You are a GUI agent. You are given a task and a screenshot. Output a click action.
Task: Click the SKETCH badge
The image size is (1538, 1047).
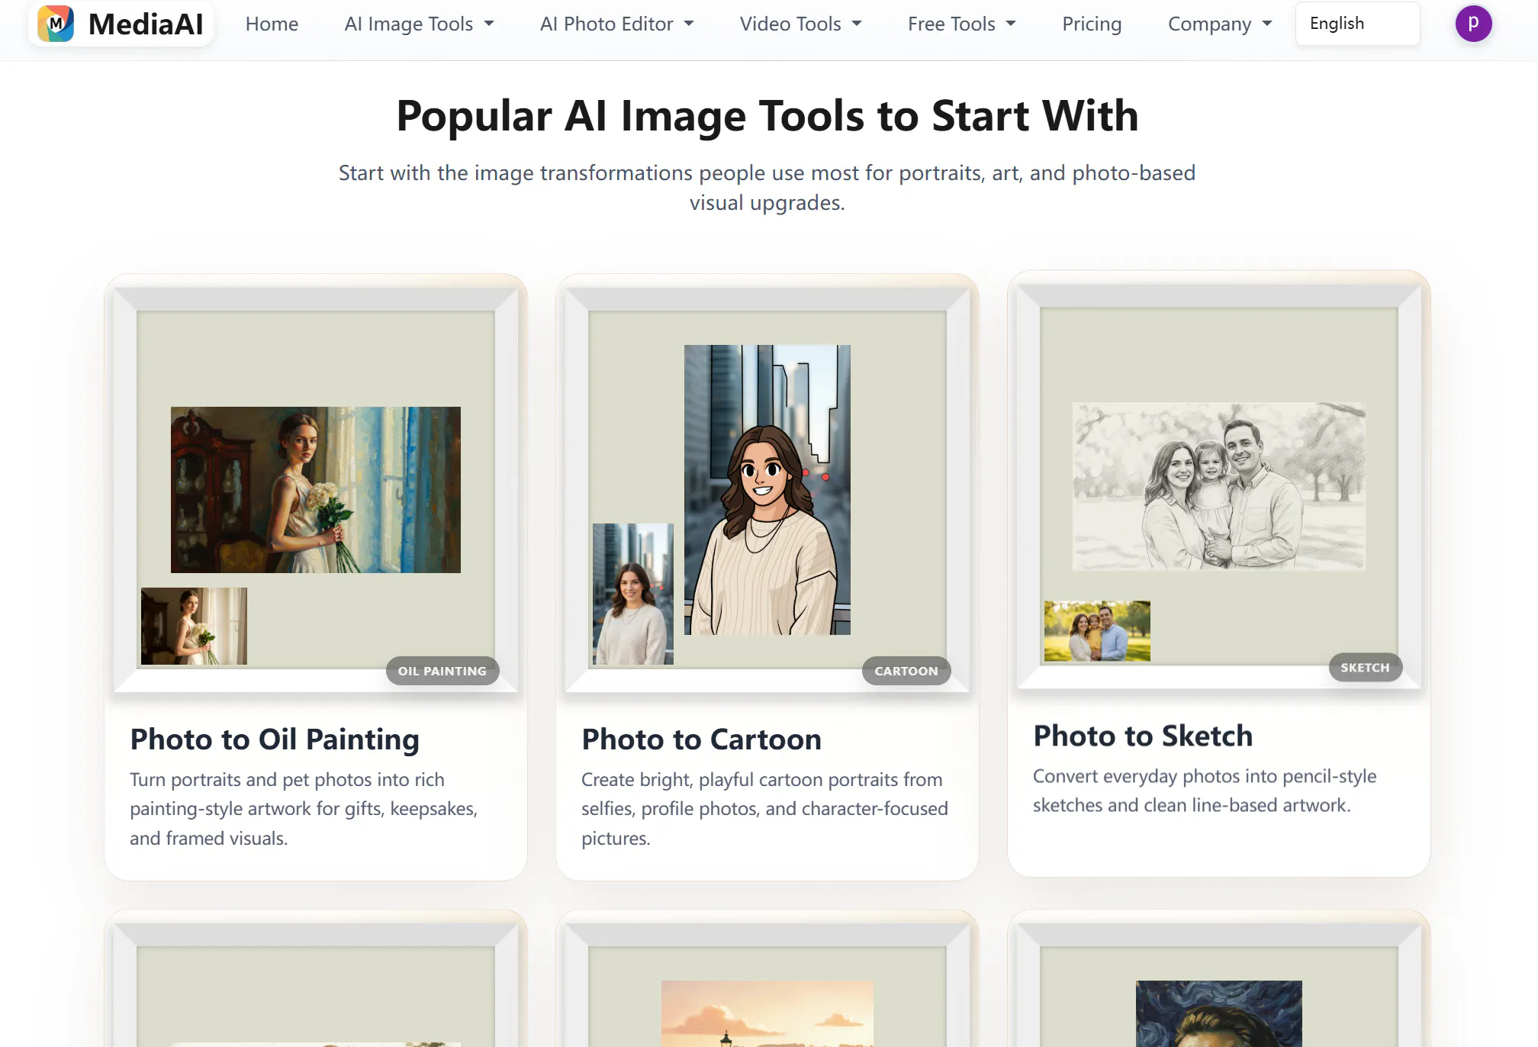1366,668
